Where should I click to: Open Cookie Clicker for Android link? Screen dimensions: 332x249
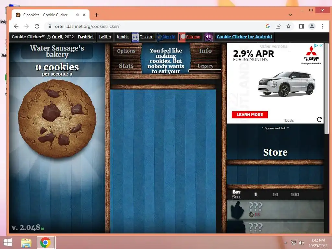coord(244,37)
